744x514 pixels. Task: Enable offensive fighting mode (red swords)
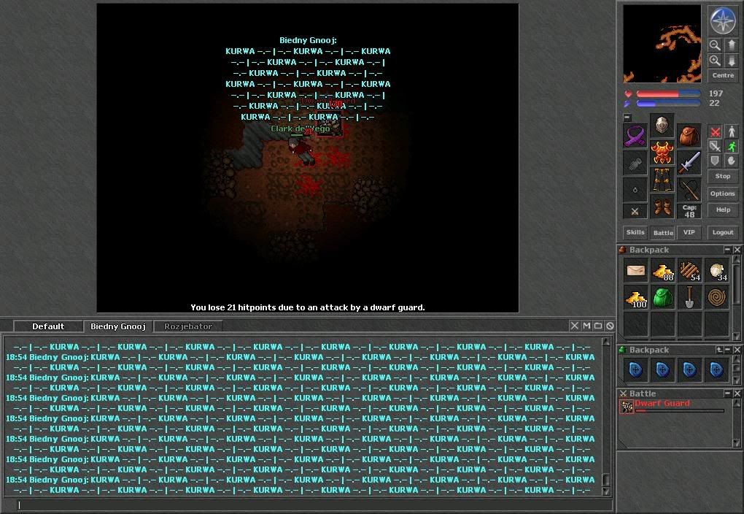click(715, 132)
